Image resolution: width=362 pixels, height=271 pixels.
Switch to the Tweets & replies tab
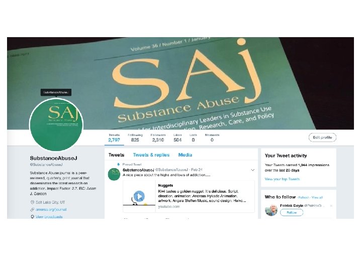pyautogui.click(x=151, y=155)
